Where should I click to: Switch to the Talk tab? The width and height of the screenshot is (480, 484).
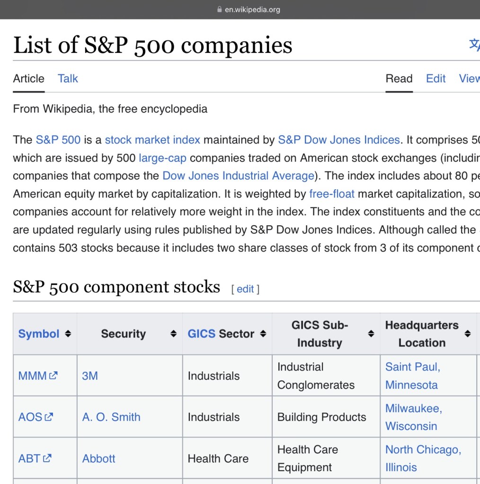coord(68,79)
